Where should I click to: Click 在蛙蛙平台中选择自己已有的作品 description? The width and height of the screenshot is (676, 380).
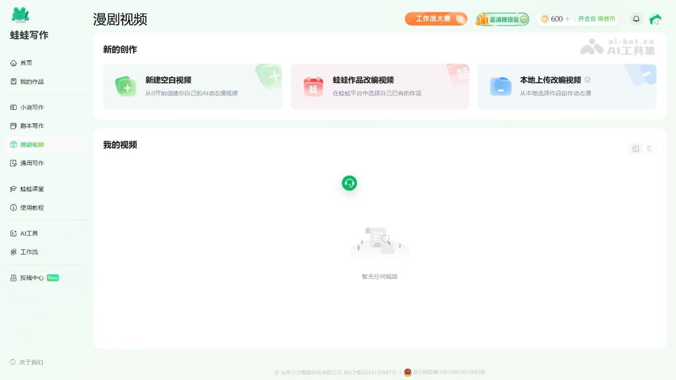tap(377, 93)
